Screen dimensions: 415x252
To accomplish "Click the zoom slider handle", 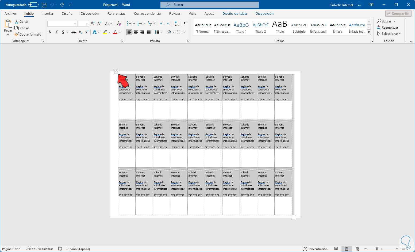I will coord(377,249).
